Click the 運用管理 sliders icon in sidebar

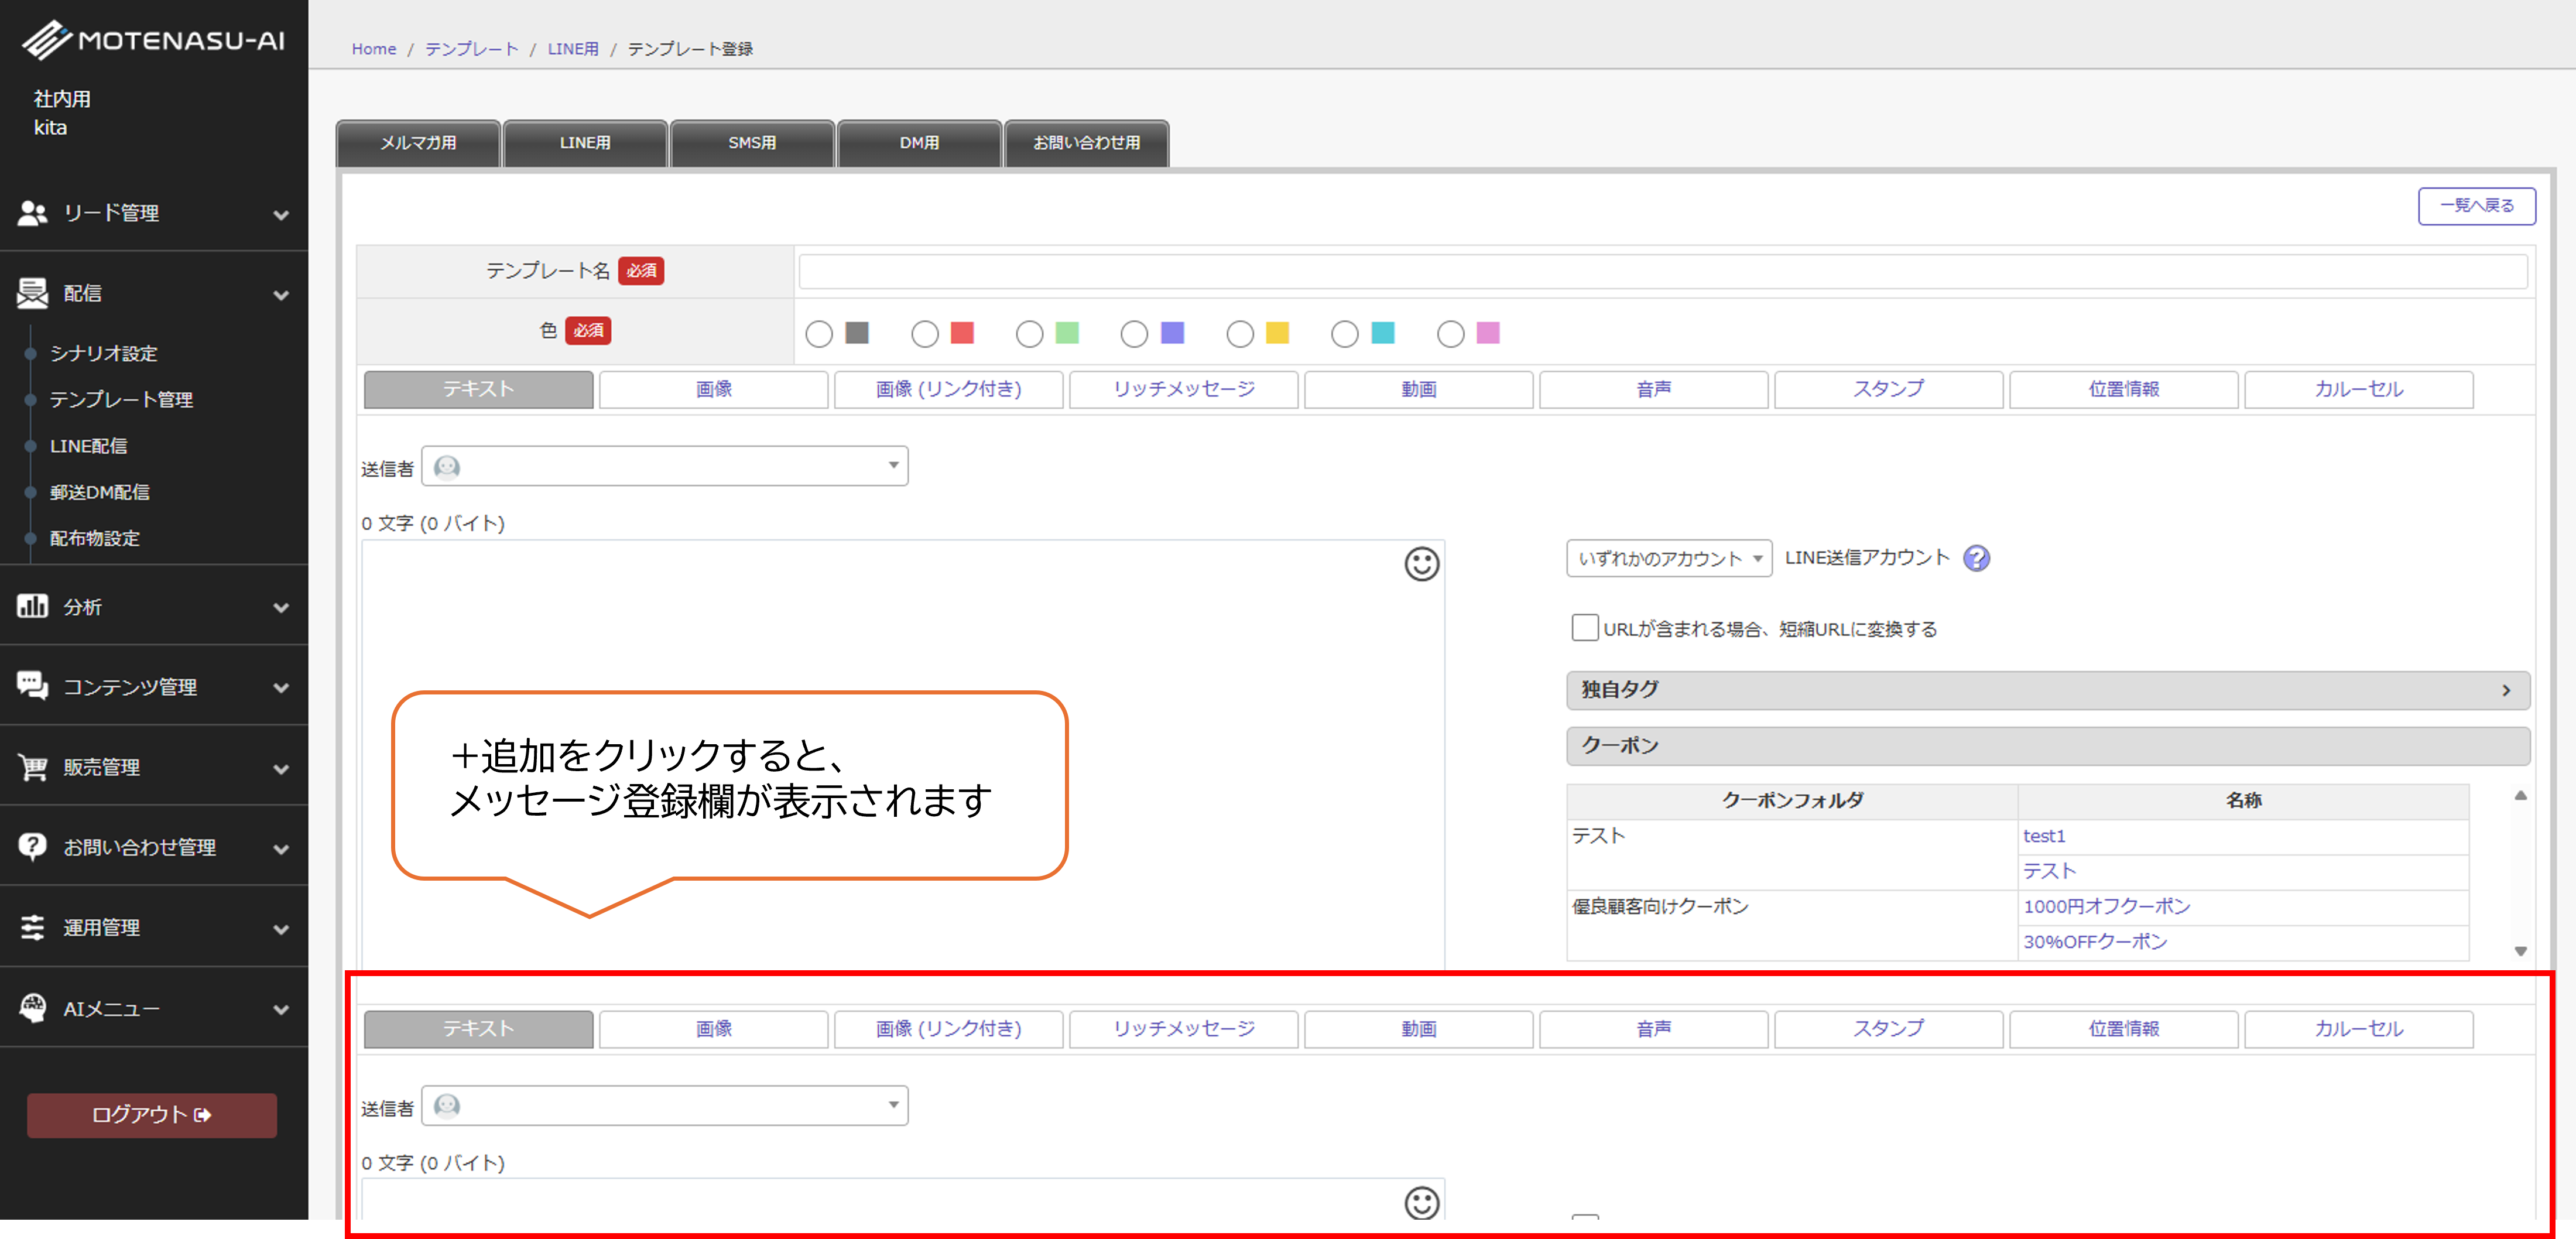click(32, 927)
